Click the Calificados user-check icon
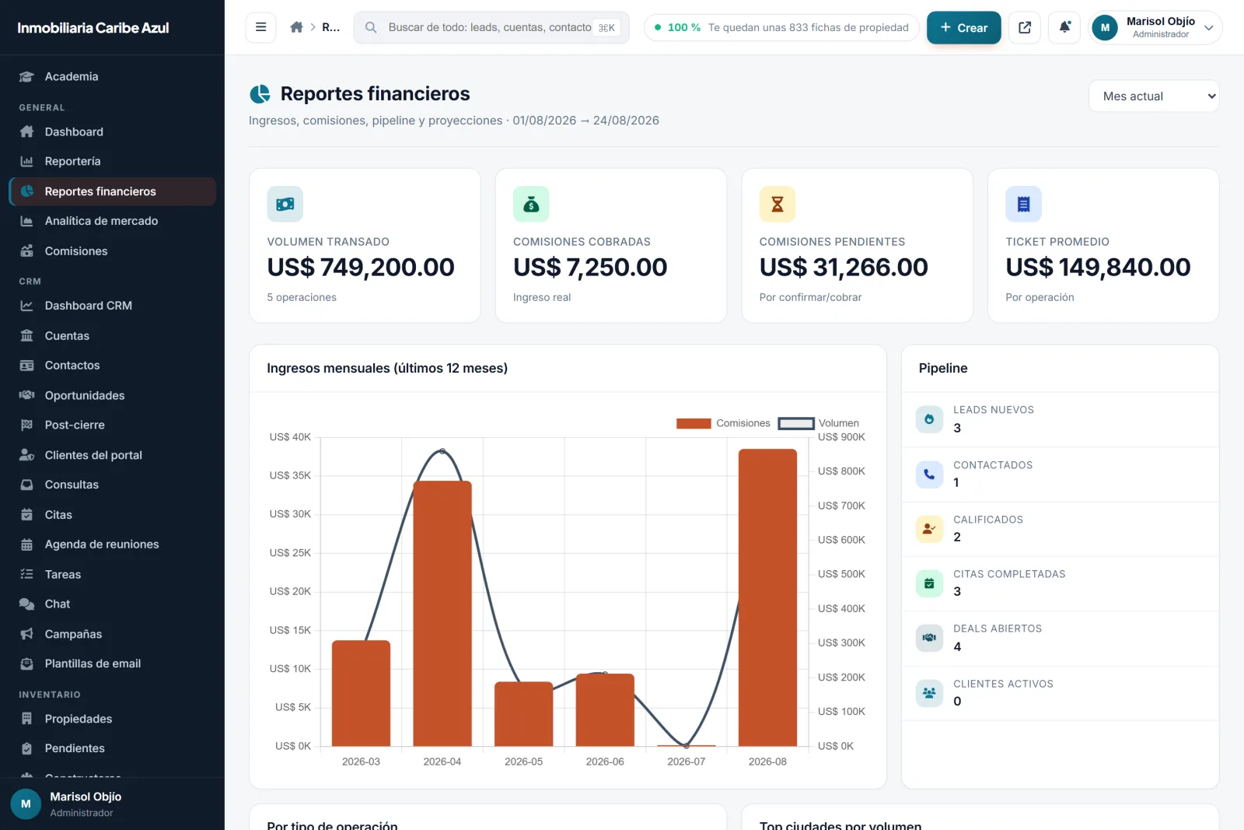Image resolution: width=1244 pixels, height=830 pixels. point(929,529)
